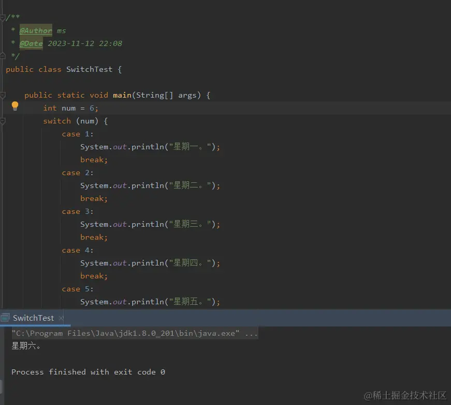Click the println line printing 星期一

(150, 147)
